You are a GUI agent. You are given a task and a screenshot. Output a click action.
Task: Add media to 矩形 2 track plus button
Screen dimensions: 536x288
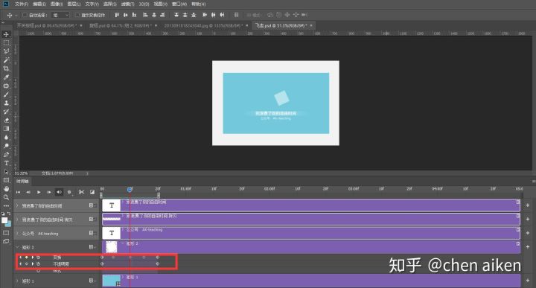click(528, 246)
